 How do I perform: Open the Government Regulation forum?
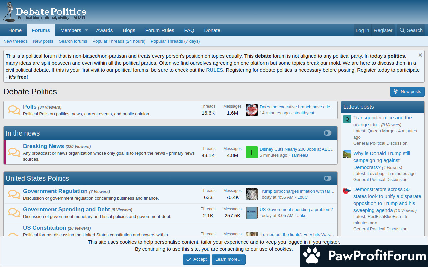coord(55,191)
